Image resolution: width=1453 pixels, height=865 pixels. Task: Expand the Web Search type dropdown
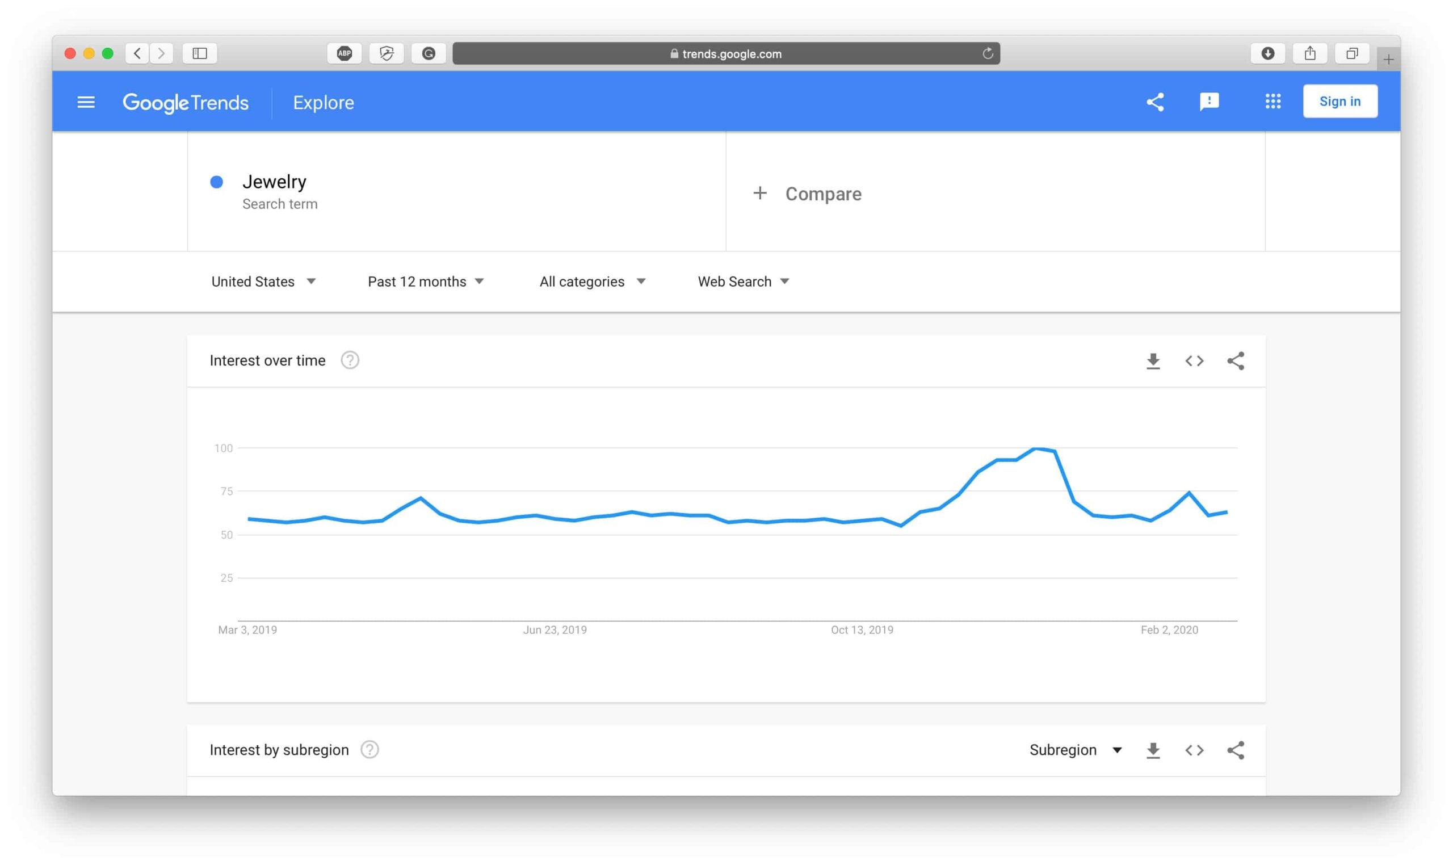(x=742, y=281)
